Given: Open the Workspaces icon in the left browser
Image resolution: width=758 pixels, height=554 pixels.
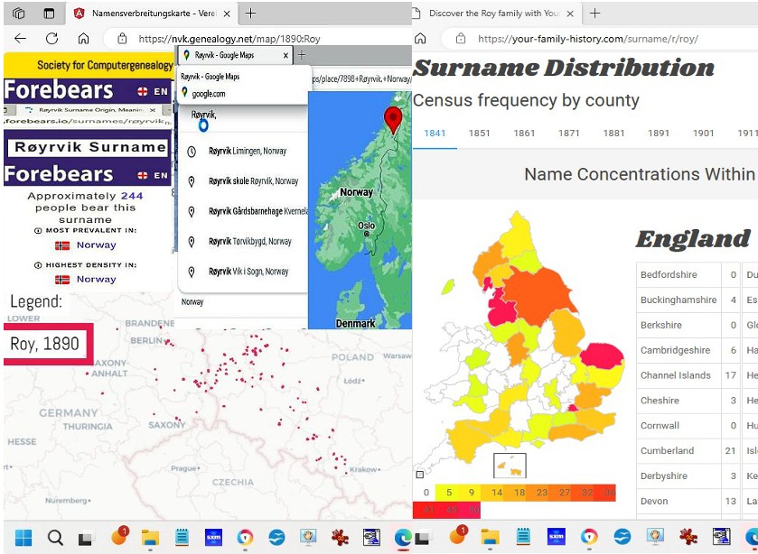Looking at the screenshot, I should click(x=18, y=14).
